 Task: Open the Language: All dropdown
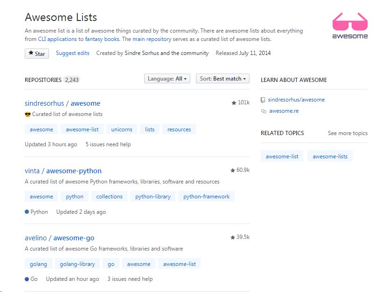[167, 79]
